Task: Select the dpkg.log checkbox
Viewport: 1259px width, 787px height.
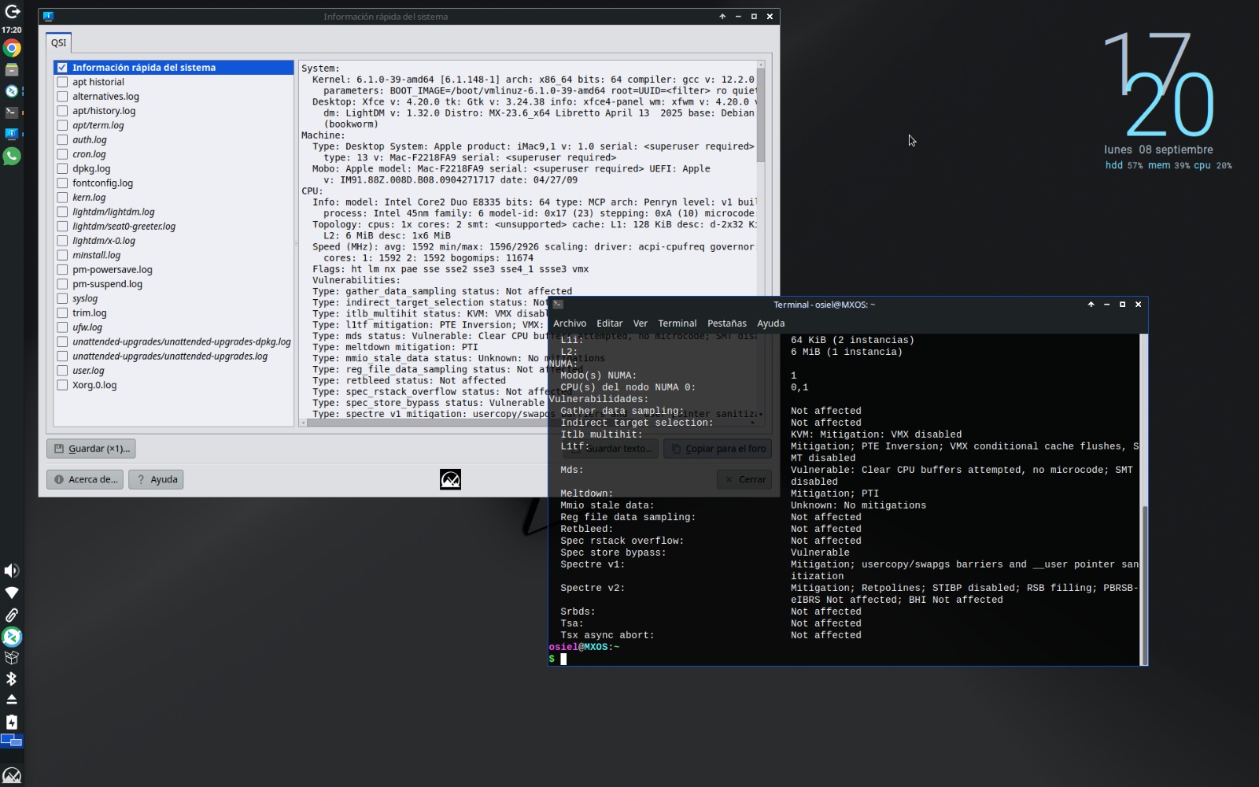Action: click(x=62, y=168)
